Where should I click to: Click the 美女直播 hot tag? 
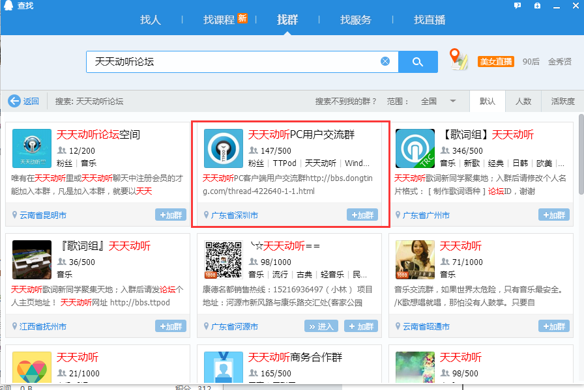point(496,61)
